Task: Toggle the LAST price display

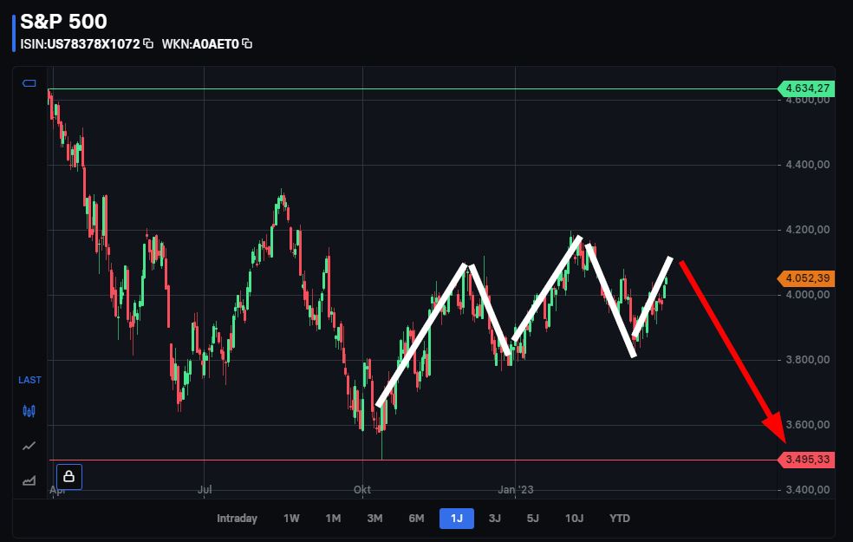Action: [29, 380]
